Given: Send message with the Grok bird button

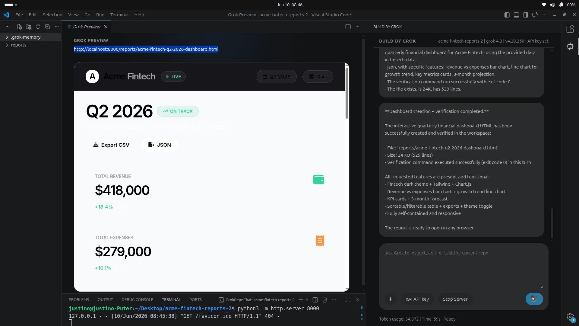Looking at the screenshot, I should 534,299.
